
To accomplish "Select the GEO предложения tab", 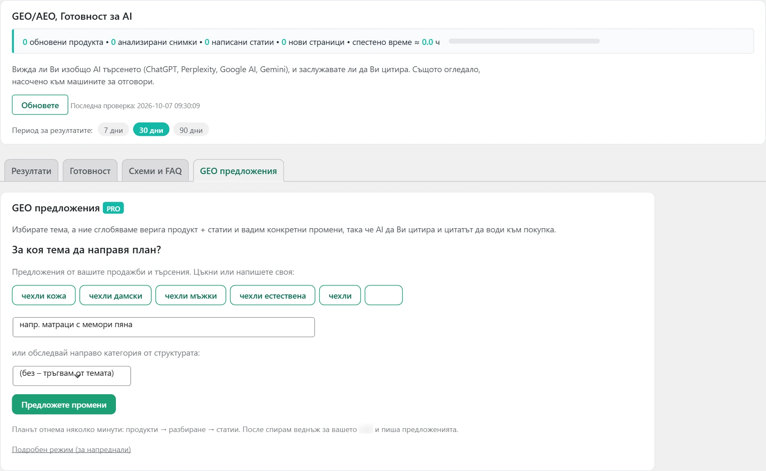I will point(239,171).
